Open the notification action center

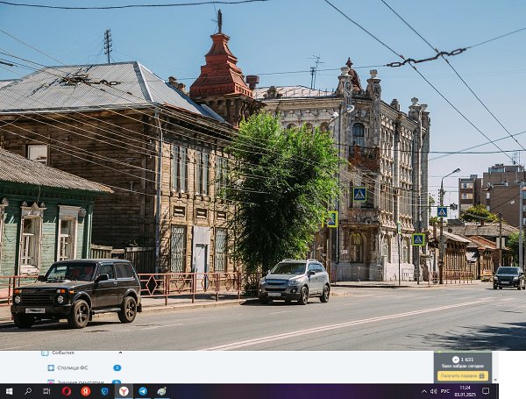pyautogui.click(x=485, y=391)
